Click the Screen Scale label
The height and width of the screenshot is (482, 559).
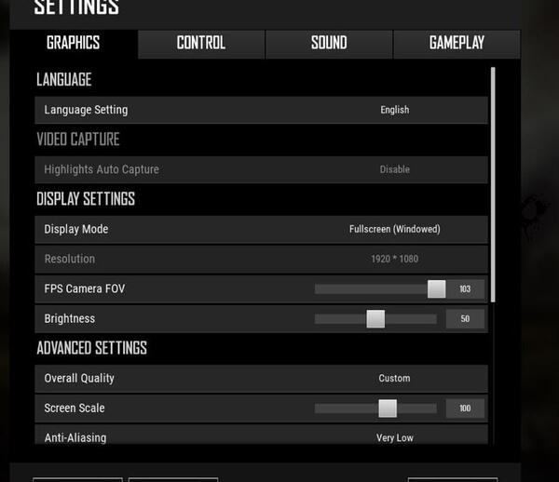tap(75, 408)
